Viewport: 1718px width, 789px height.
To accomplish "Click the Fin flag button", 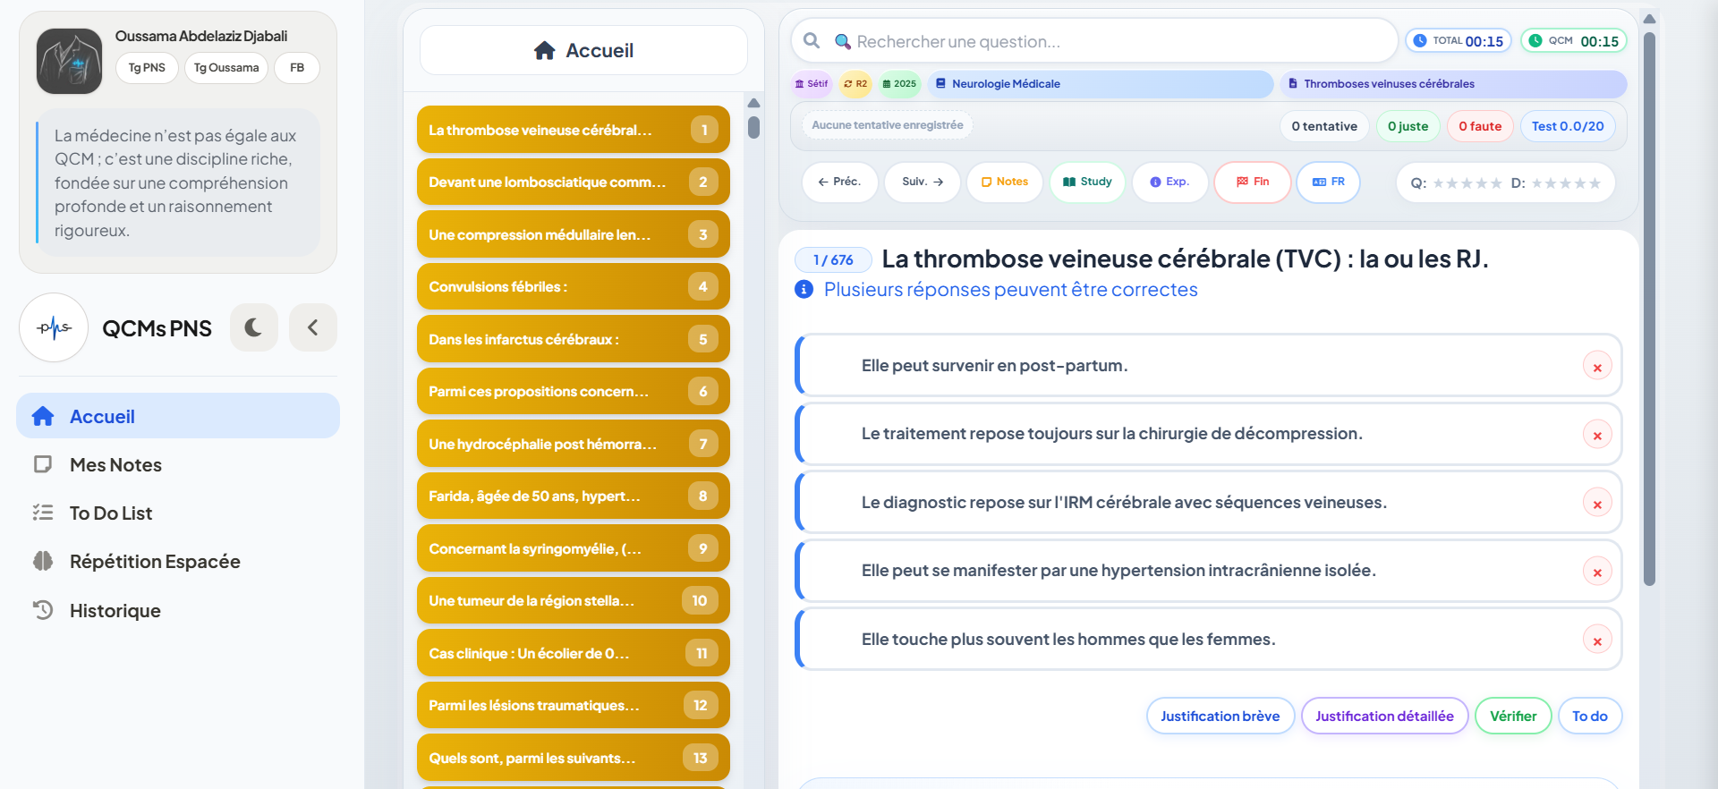I will (1252, 182).
